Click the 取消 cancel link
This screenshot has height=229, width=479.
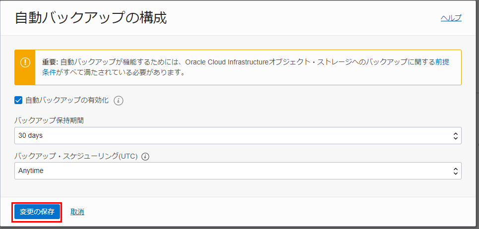(77, 212)
